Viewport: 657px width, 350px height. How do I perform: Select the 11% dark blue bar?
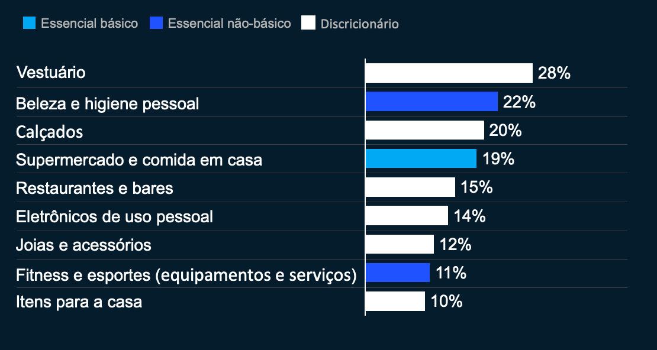tap(397, 273)
